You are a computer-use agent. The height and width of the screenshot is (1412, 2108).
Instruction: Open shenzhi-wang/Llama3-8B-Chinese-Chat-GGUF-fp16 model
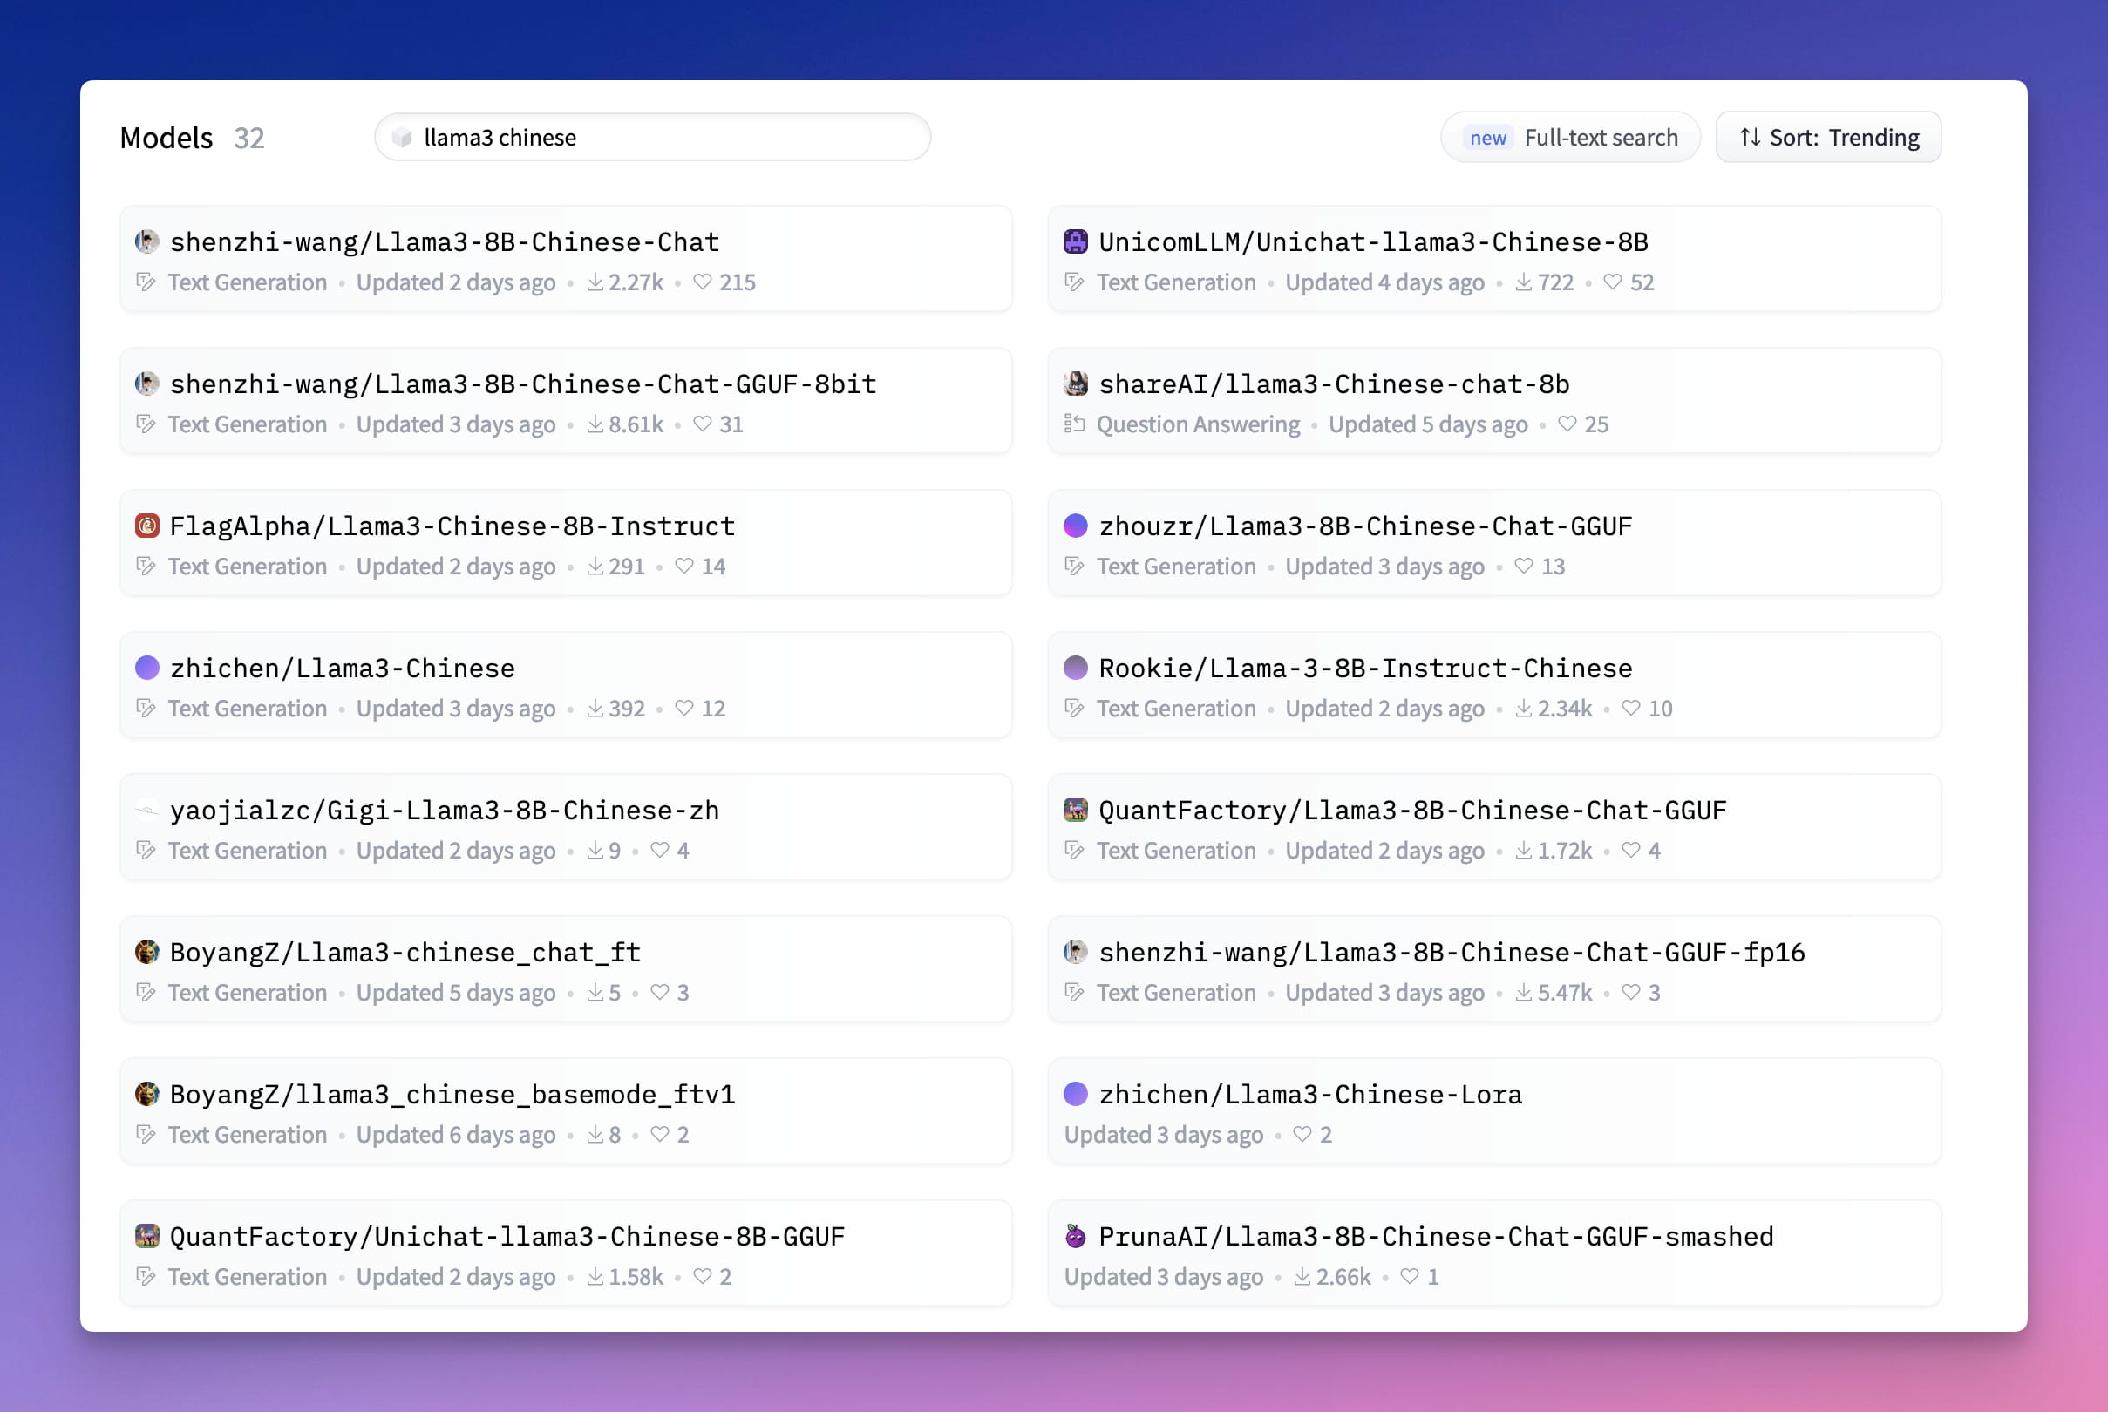pos(1451,952)
